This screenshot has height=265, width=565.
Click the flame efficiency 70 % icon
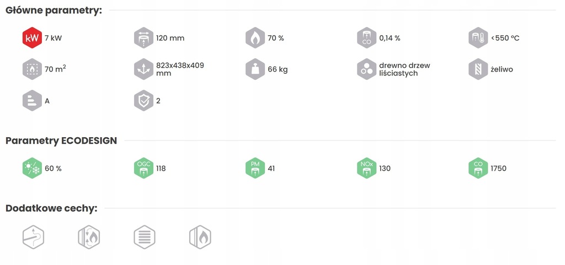click(x=255, y=38)
